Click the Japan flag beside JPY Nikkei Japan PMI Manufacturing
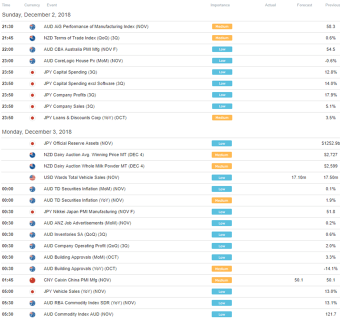The image size is (340, 320). click(x=32, y=212)
